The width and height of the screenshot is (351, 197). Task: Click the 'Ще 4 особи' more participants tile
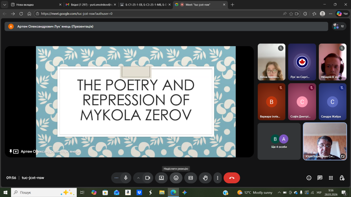(279, 141)
